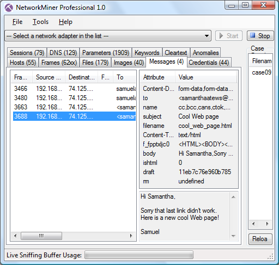Click the Reload case files button
The width and height of the screenshot is (279, 265).
click(x=260, y=239)
